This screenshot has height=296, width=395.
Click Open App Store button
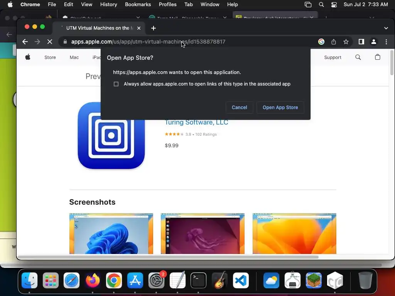pyautogui.click(x=280, y=108)
